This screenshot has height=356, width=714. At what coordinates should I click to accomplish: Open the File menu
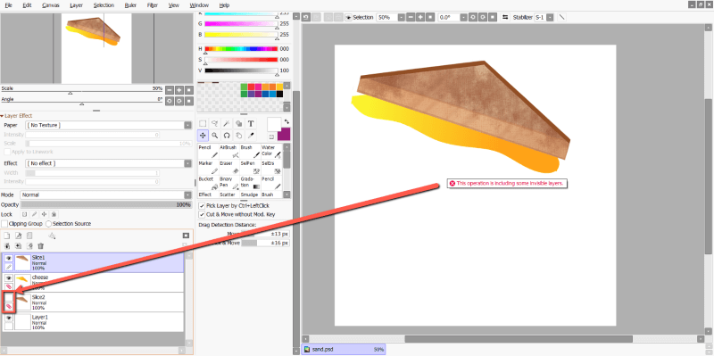(8, 5)
